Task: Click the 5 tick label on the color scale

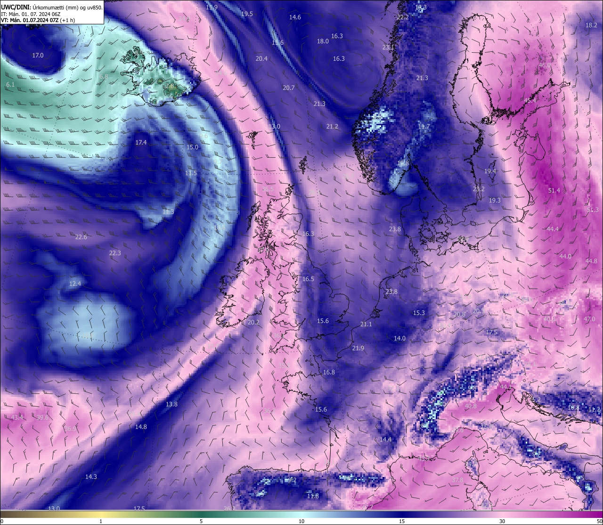Action: click(201, 521)
